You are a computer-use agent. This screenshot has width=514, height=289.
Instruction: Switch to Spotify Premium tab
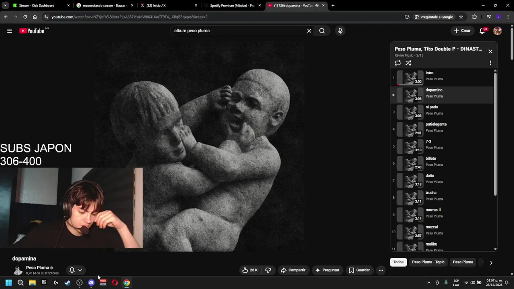(232, 6)
